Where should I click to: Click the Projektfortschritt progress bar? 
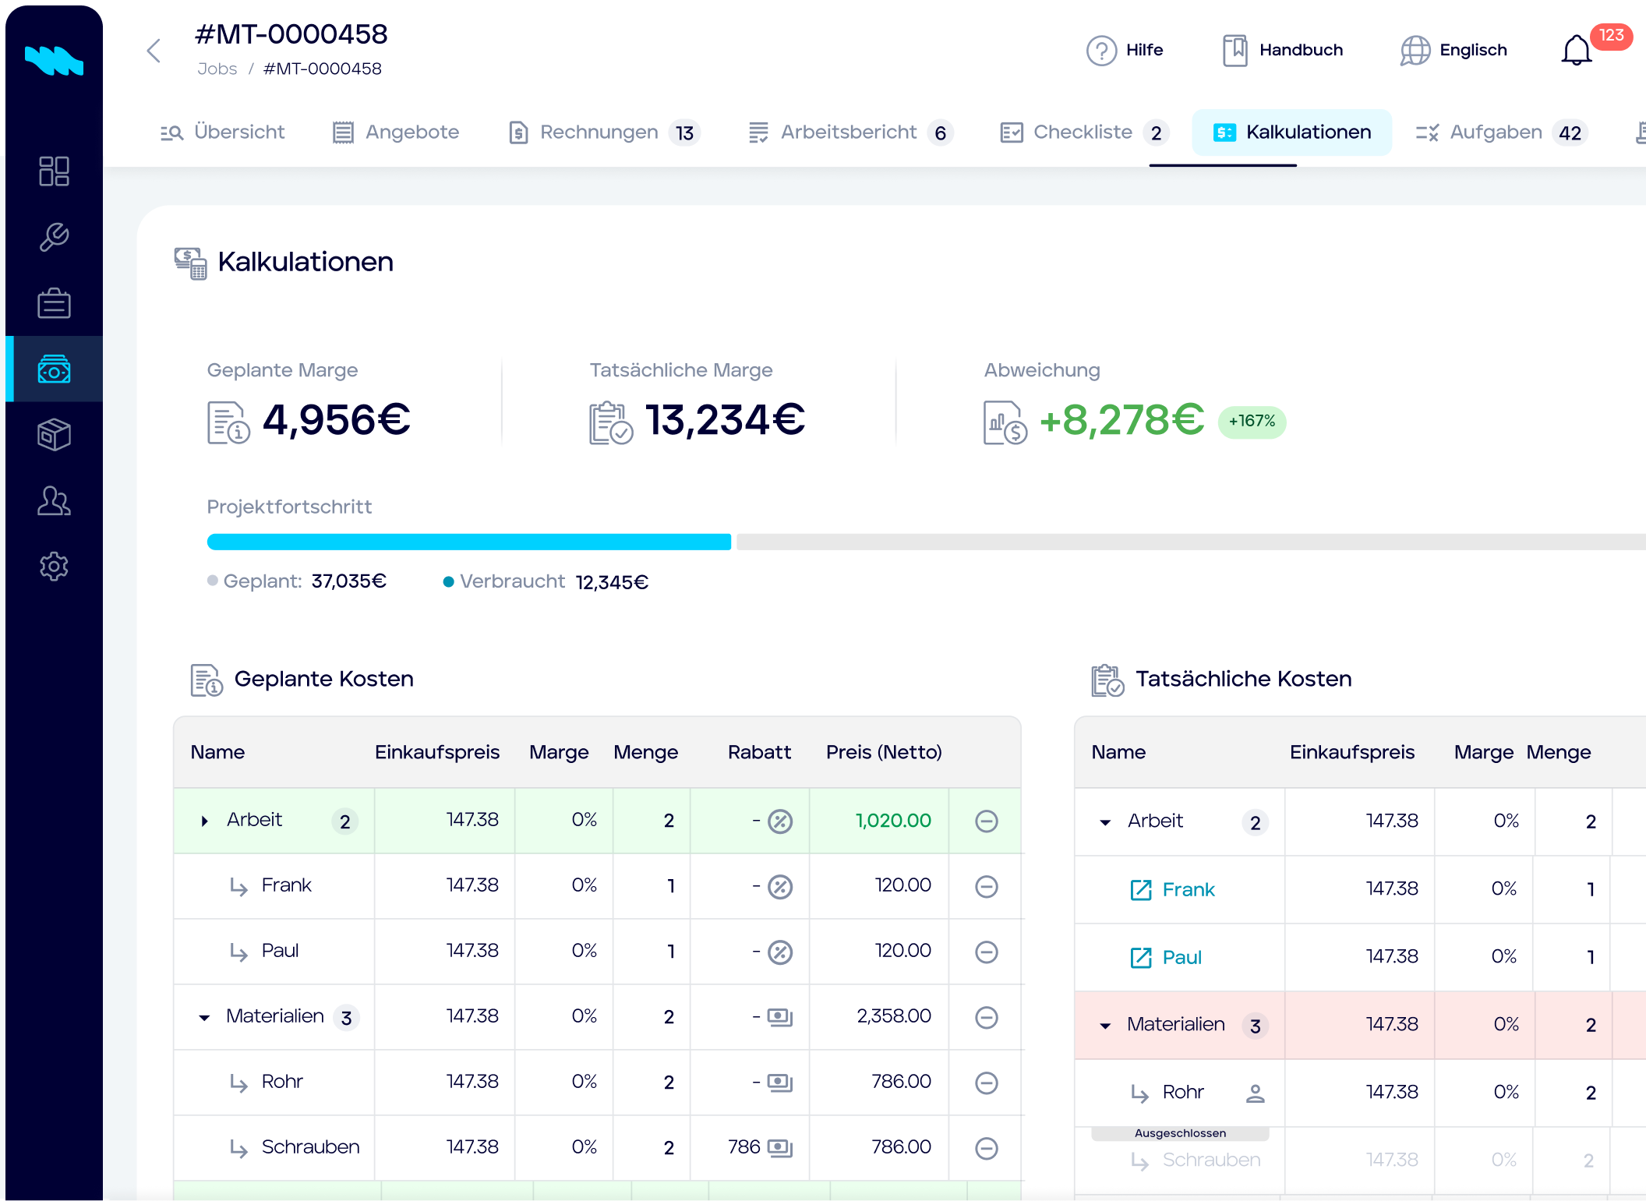tap(926, 542)
